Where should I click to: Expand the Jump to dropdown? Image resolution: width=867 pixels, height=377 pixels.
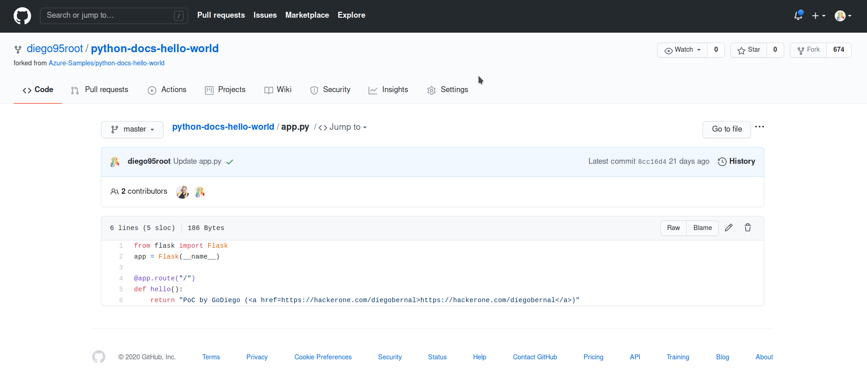click(343, 127)
